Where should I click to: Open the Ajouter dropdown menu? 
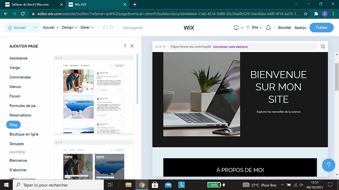(x=51, y=28)
